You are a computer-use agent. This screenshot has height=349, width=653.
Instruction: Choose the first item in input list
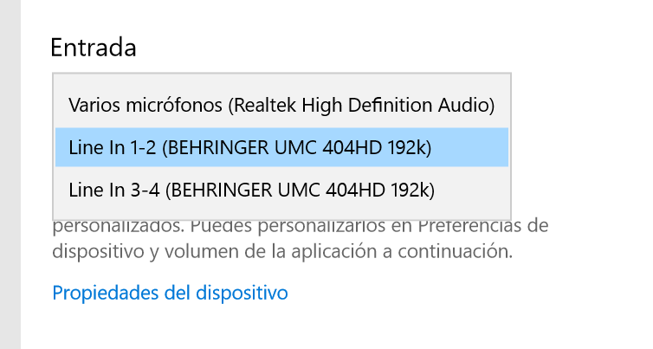point(281,106)
